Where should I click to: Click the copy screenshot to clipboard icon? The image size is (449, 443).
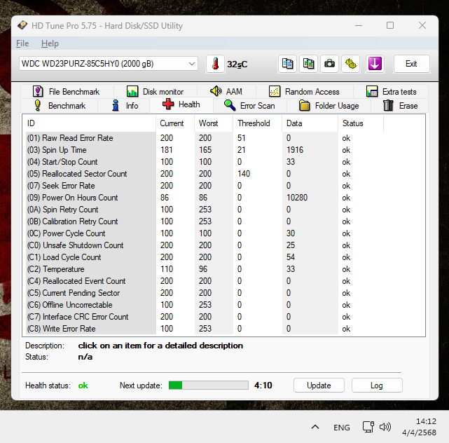pos(308,64)
